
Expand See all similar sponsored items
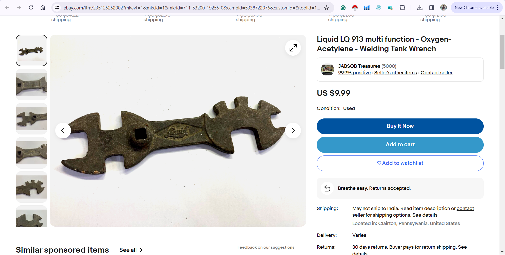point(131,250)
